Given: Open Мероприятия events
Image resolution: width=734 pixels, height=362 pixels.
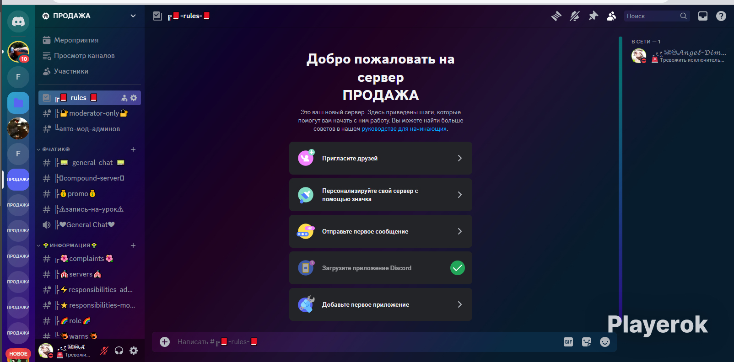Looking at the screenshot, I should 90,40.
